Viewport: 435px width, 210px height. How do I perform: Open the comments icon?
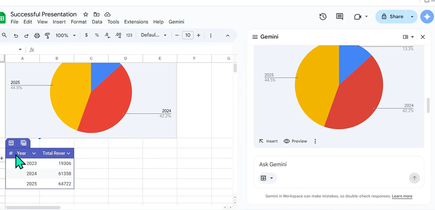pyautogui.click(x=339, y=17)
